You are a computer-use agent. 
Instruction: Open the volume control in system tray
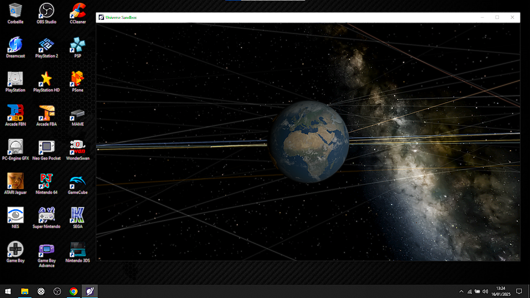pos(485,291)
